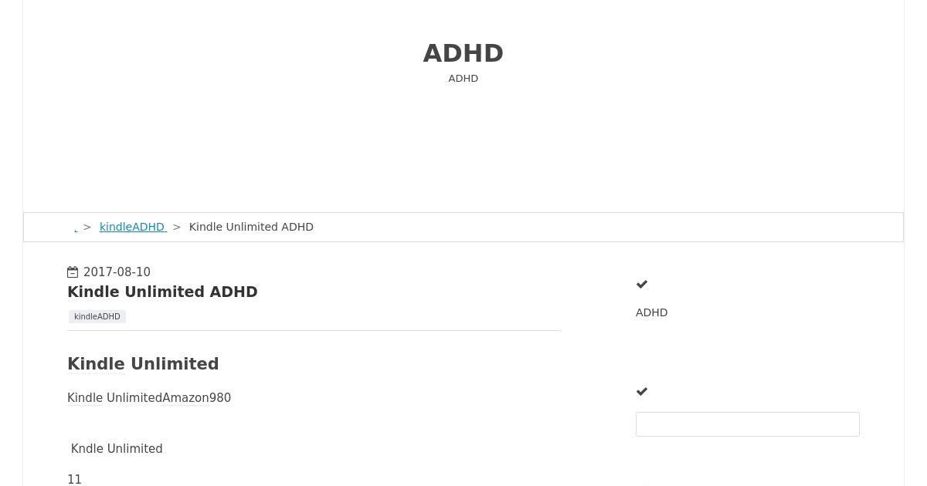Click the checkmark icon above sidebar ADHD text

(642, 285)
